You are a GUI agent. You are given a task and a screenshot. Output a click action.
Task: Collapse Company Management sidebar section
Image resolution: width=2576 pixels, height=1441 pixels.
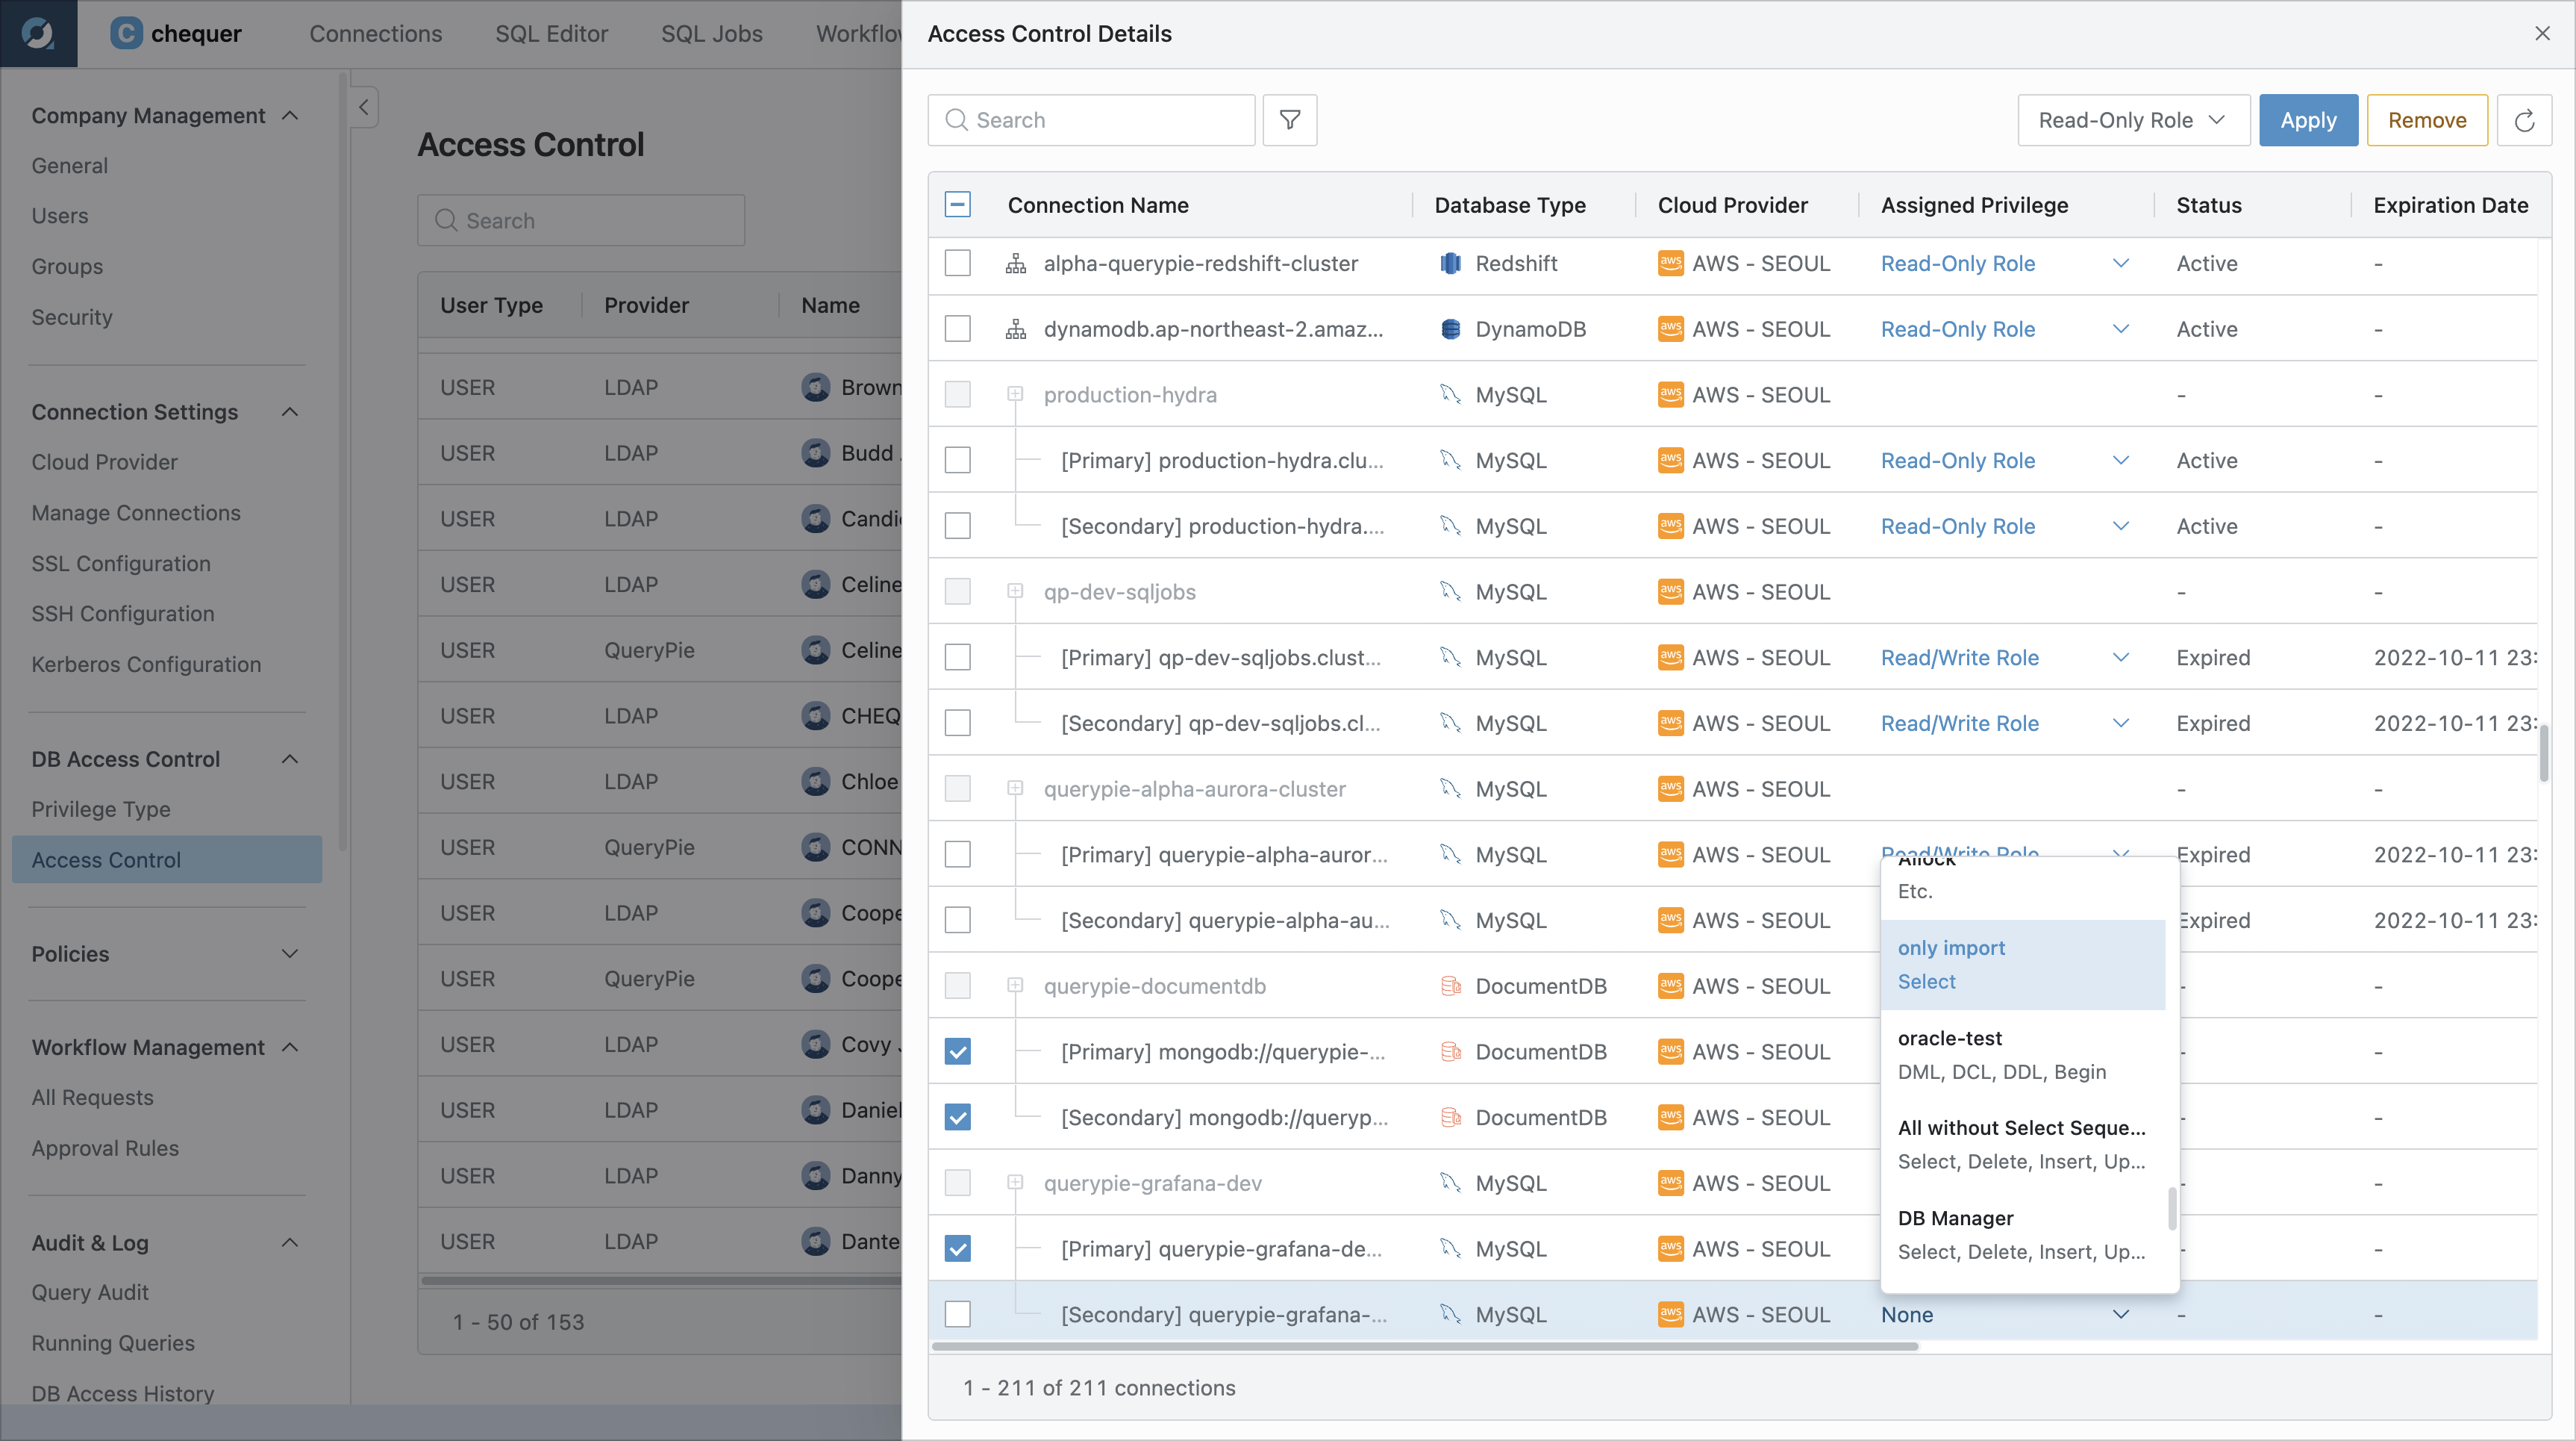click(x=290, y=115)
